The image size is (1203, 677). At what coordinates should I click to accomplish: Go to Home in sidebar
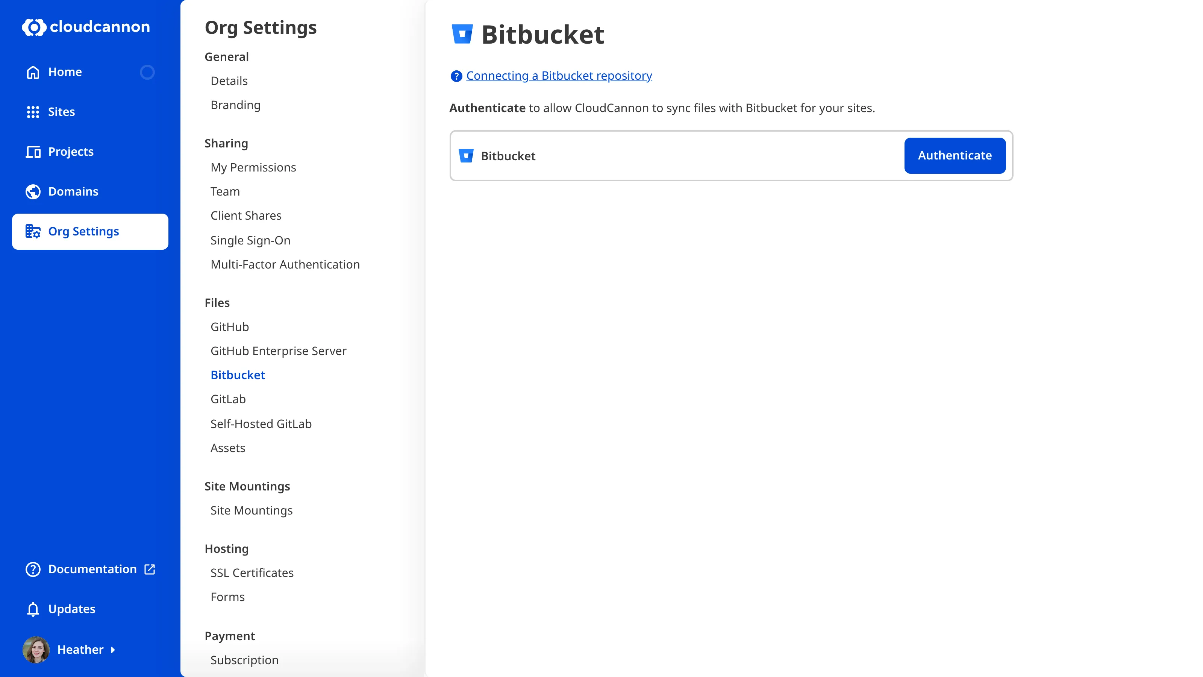[x=90, y=72]
